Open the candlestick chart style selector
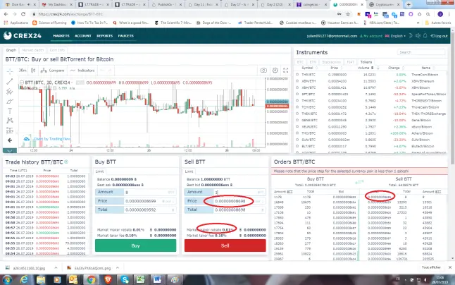The width and height of the screenshot is (455, 285). pos(33,71)
